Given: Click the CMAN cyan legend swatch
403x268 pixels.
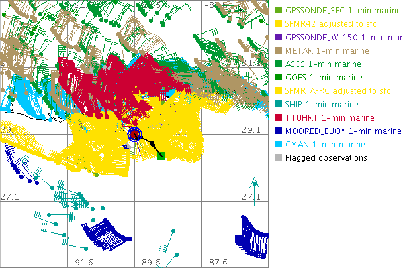Looking at the screenshot, I should (x=279, y=145).
